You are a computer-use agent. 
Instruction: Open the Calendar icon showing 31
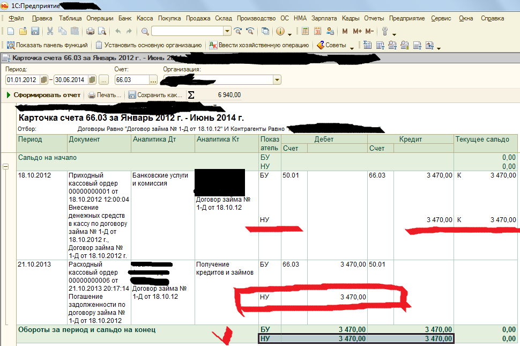pos(317,31)
